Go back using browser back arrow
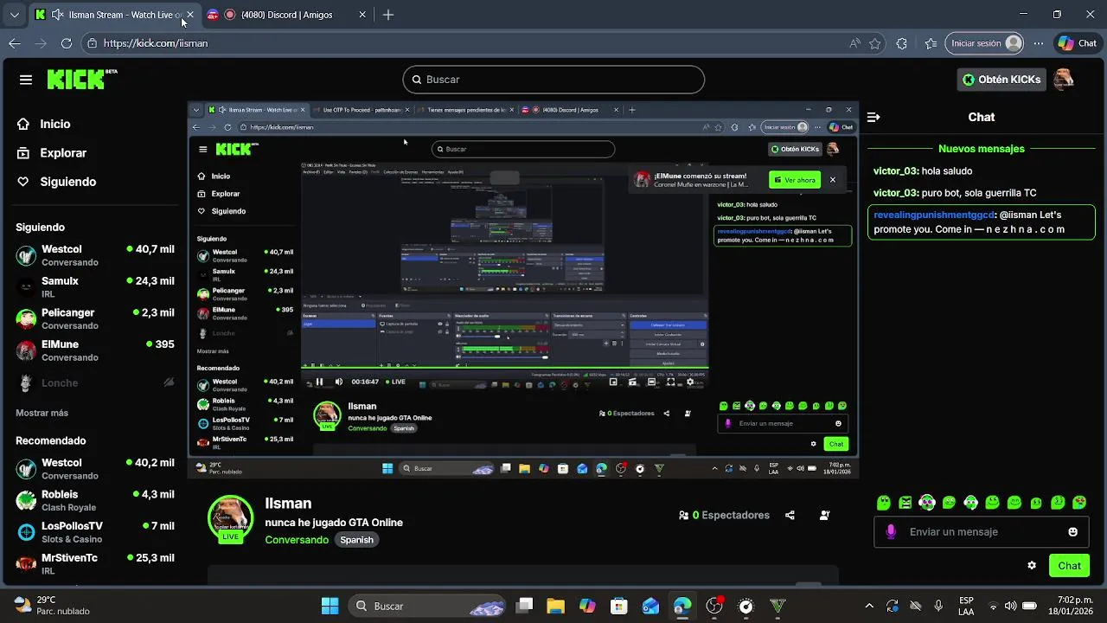This screenshot has height=623, width=1107. pos(15,43)
